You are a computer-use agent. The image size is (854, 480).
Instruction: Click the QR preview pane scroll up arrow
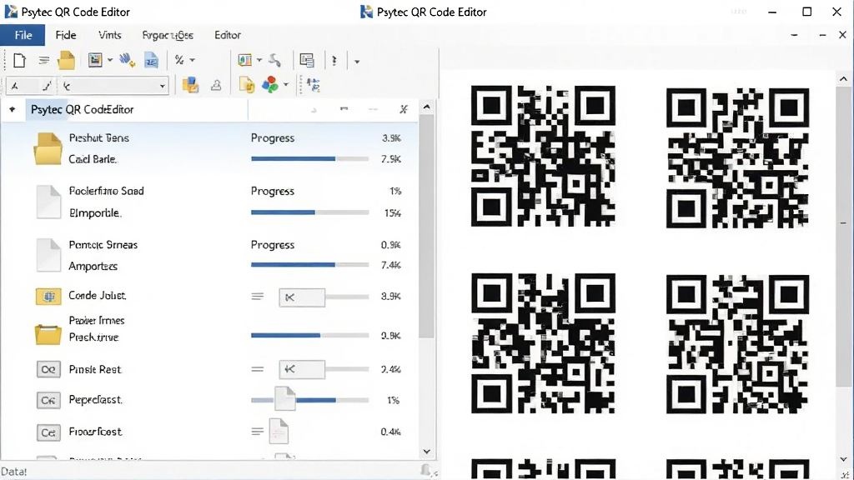[844, 79]
